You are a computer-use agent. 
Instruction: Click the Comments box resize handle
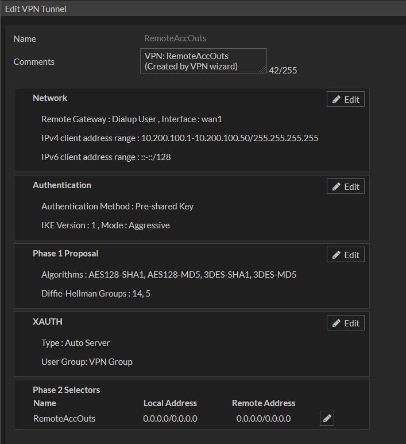pos(263,69)
